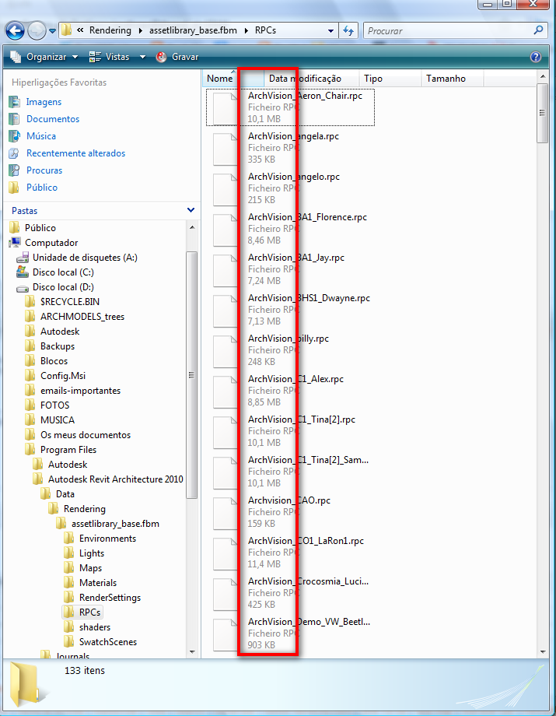
Task: Open the Imagens favorite link
Action: 44,102
